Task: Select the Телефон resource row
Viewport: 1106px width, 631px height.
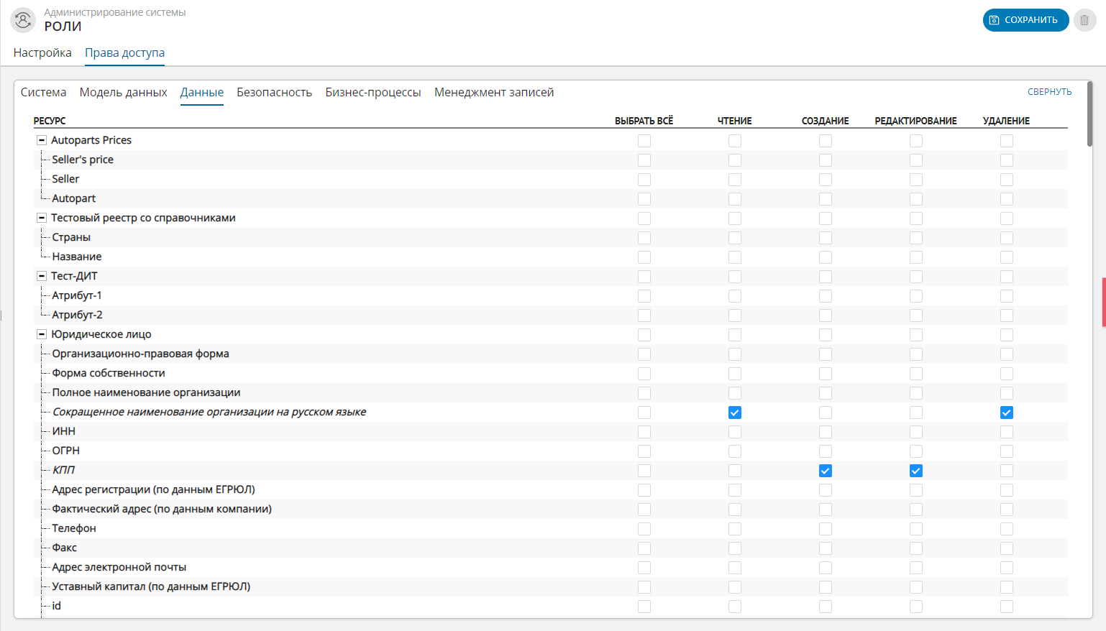Action: [74, 528]
